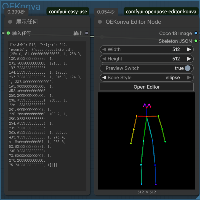The height and width of the screenshot is (200, 200).
Task: Click the OEKonva Editor Node title
Action: [133, 22]
